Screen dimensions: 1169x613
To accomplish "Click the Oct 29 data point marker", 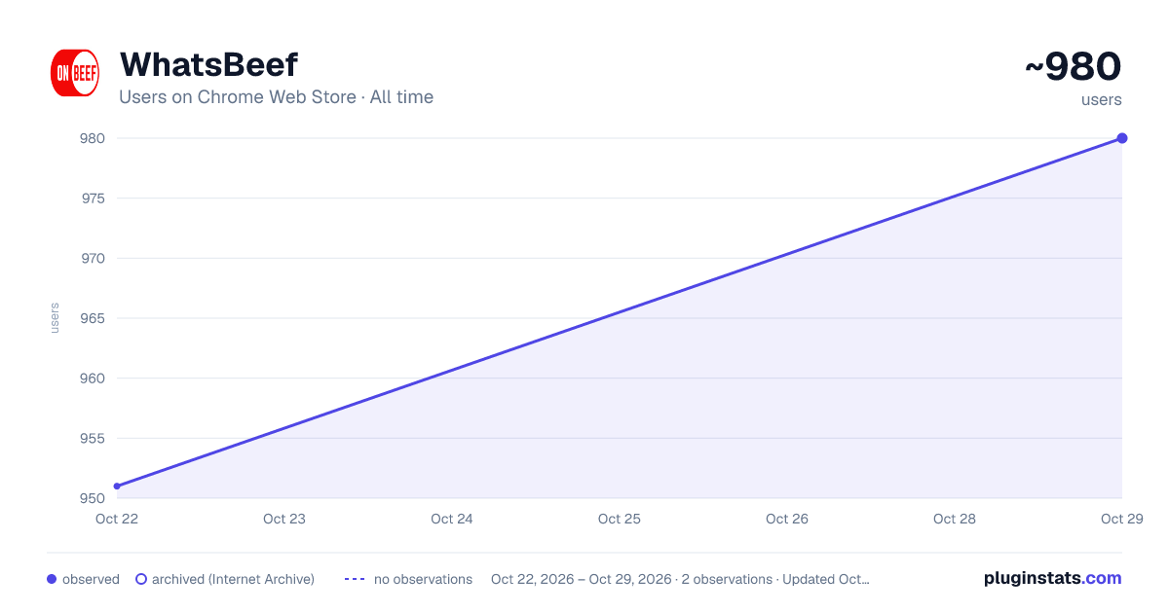I will coord(1122,138).
